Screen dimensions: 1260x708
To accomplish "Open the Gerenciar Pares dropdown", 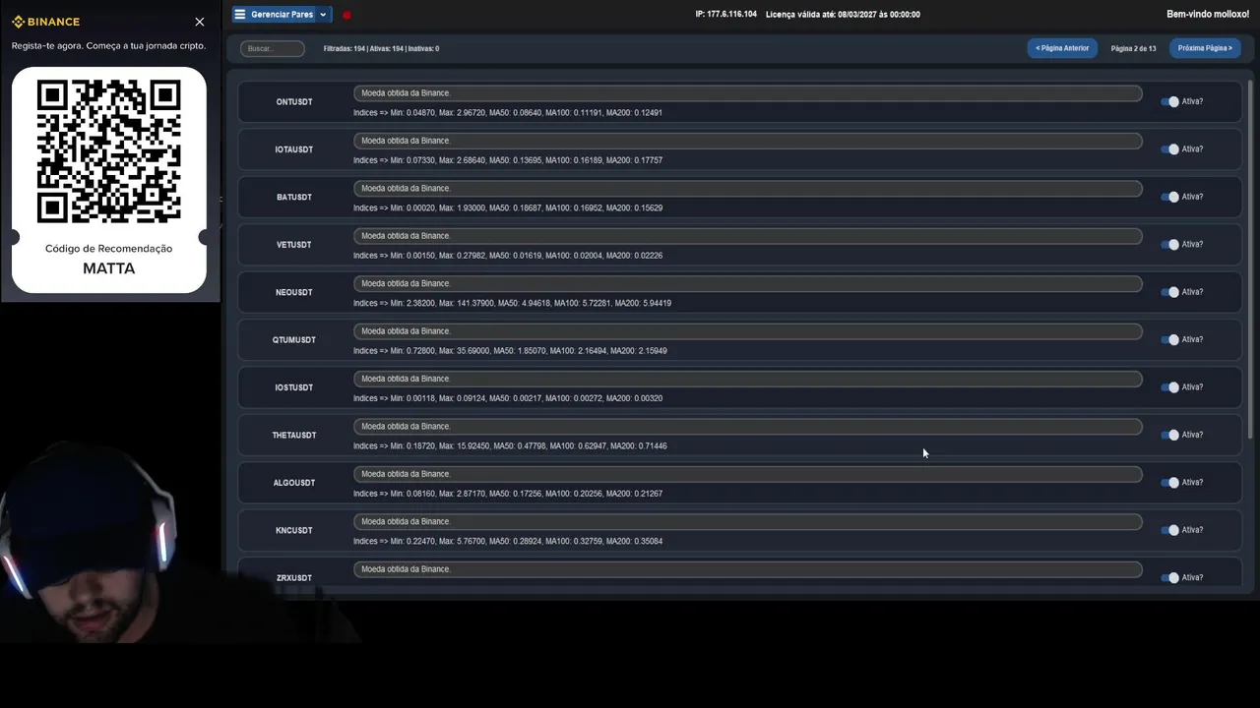I will click(282, 15).
